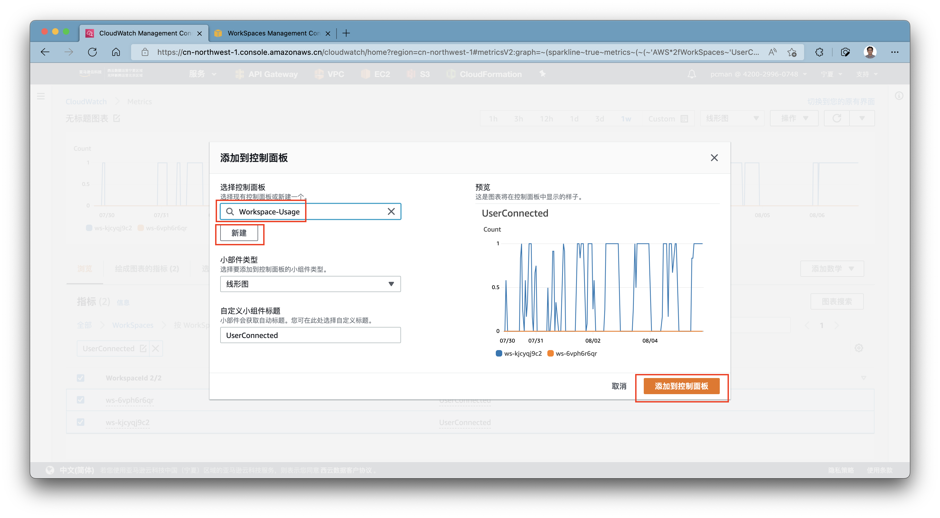Click the Workspace-Usage dashboard input field
Viewport: 940px width, 518px height.
tap(310, 212)
